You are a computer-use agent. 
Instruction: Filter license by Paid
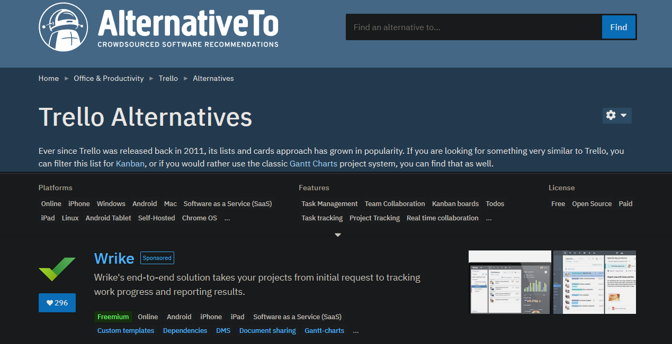click(626, 203)
